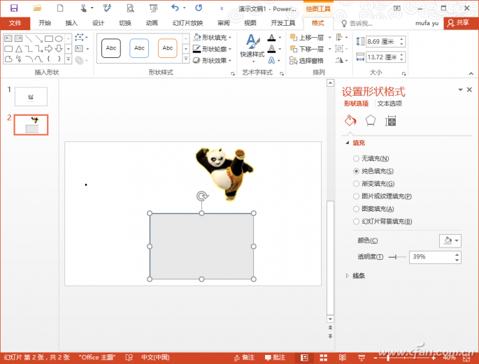Open the Selection Pane (选择窗格) button
The width and height of the screenshot is (479, 364).
[307, 60]
